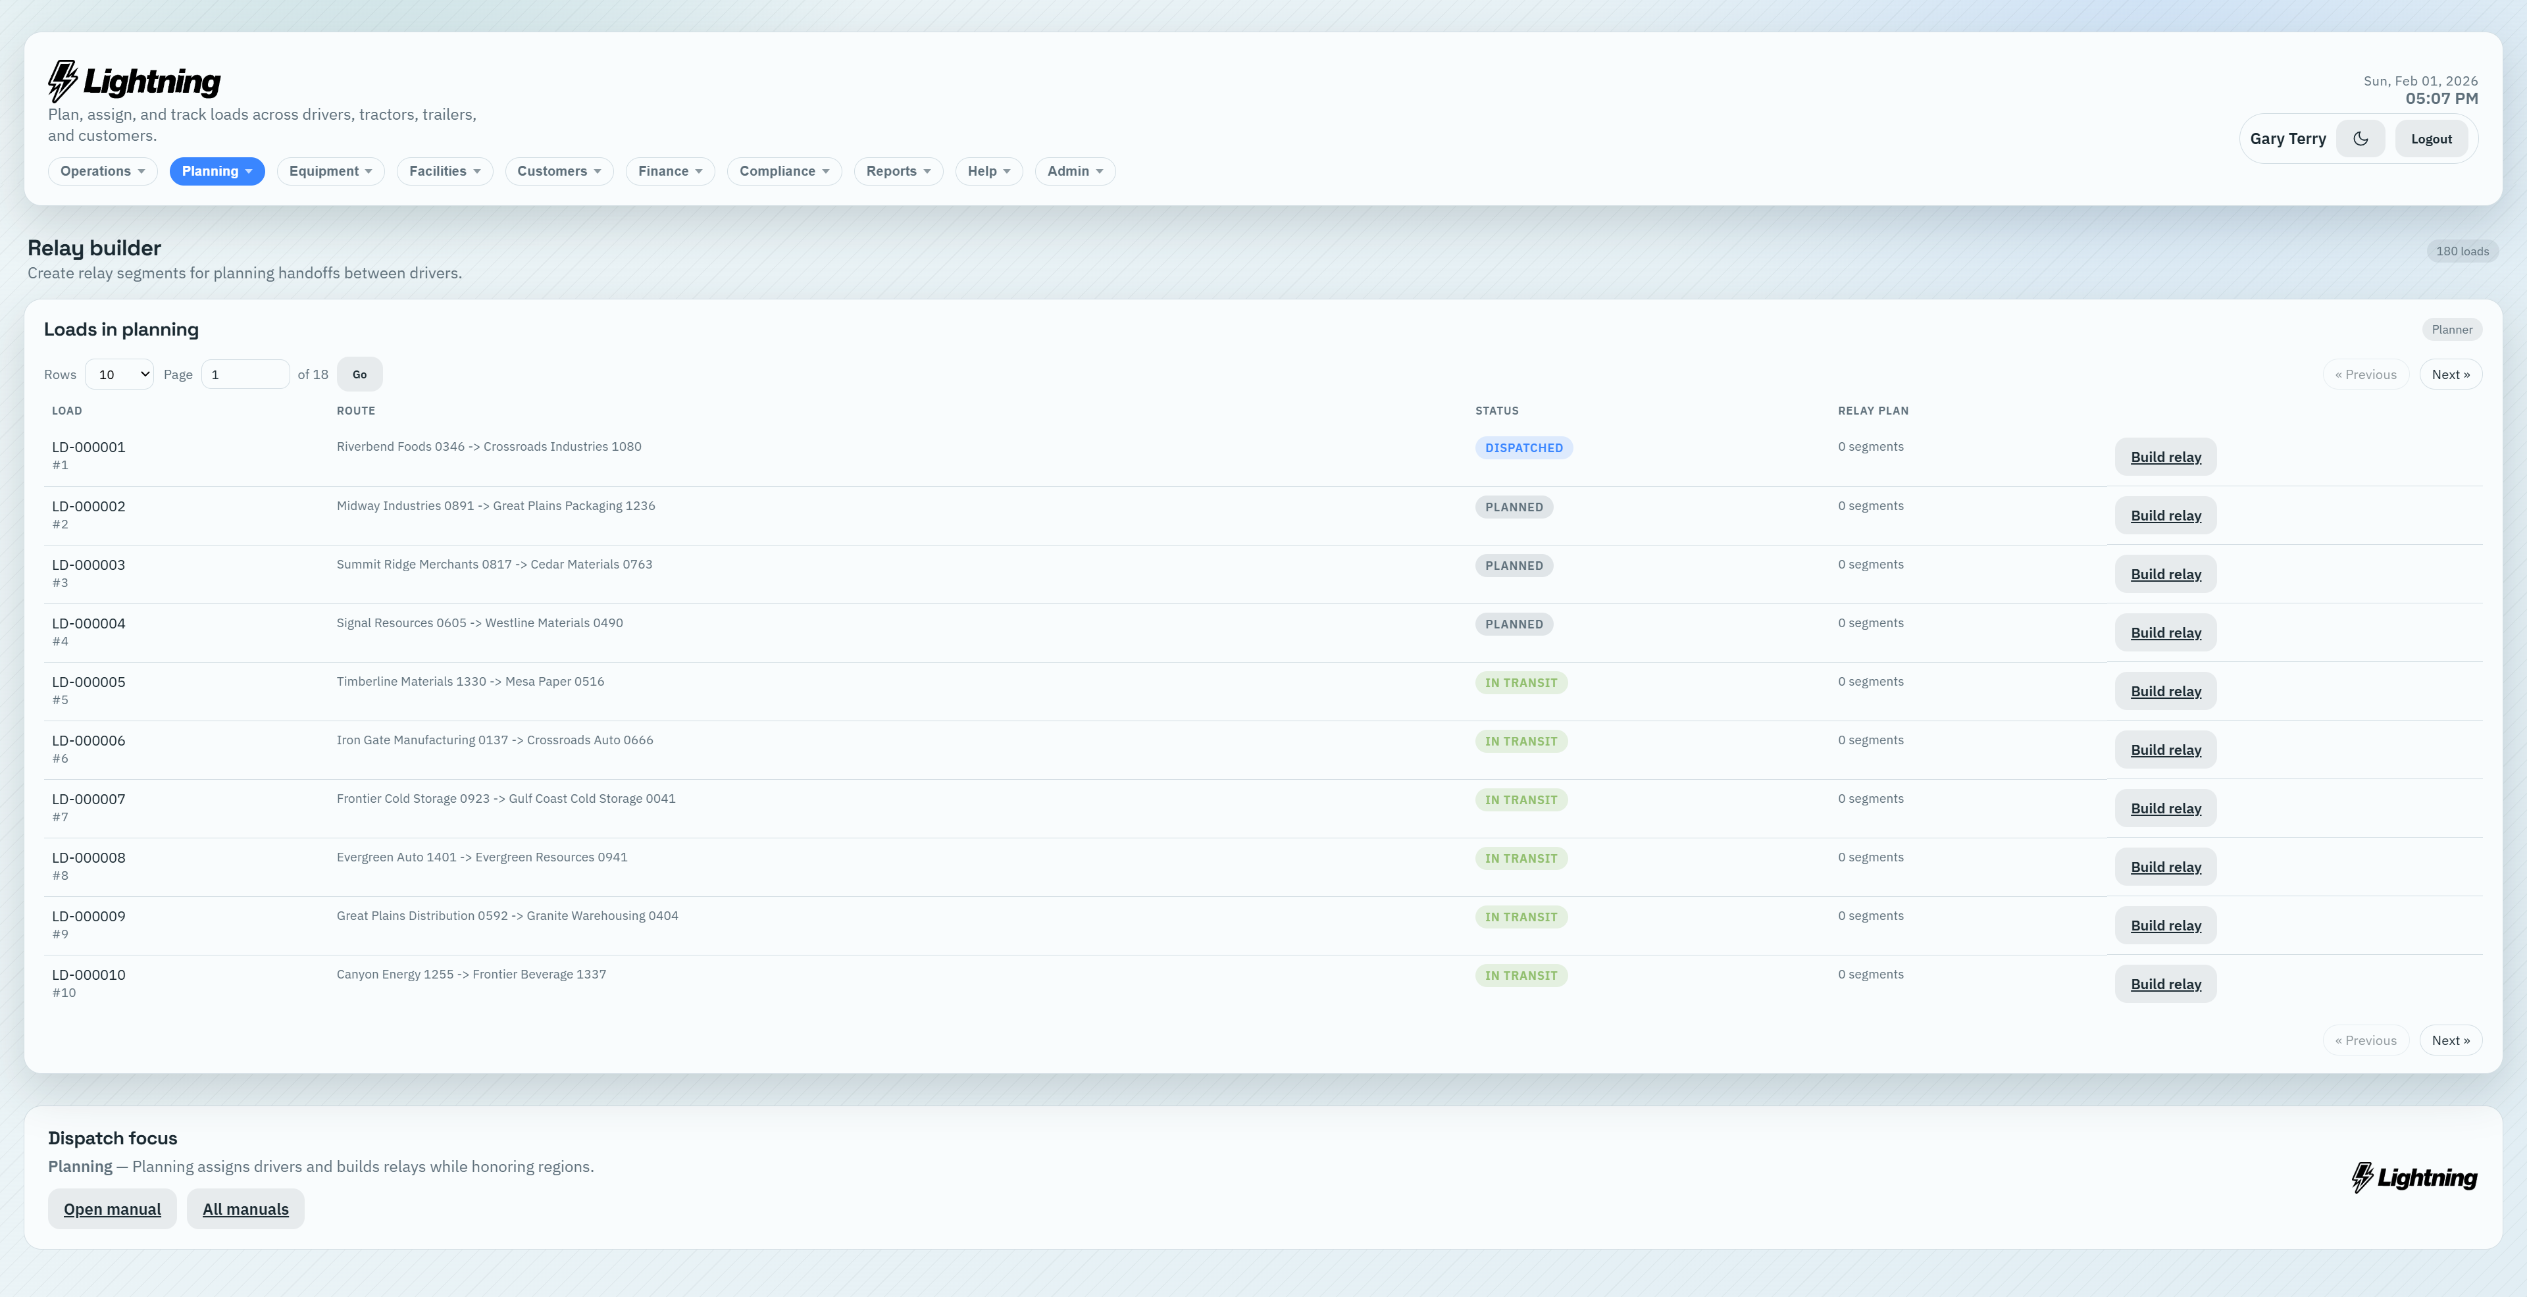Click Go to jump to the entered page

click(x=359, y=374)
